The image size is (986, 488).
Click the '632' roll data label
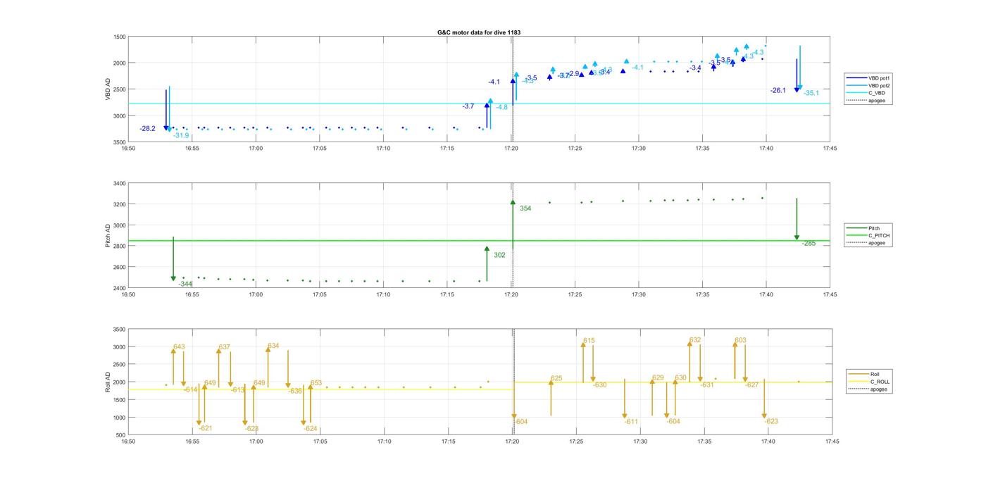coord(695,339)
